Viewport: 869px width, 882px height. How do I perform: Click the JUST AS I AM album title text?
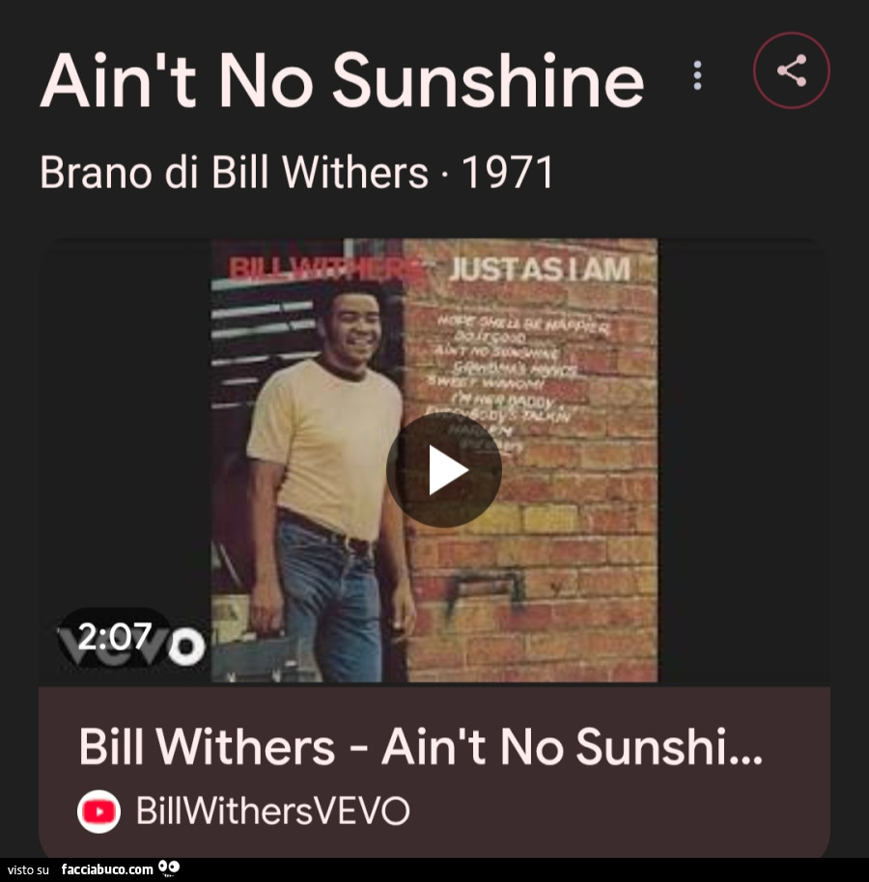[x=539, y=268]
